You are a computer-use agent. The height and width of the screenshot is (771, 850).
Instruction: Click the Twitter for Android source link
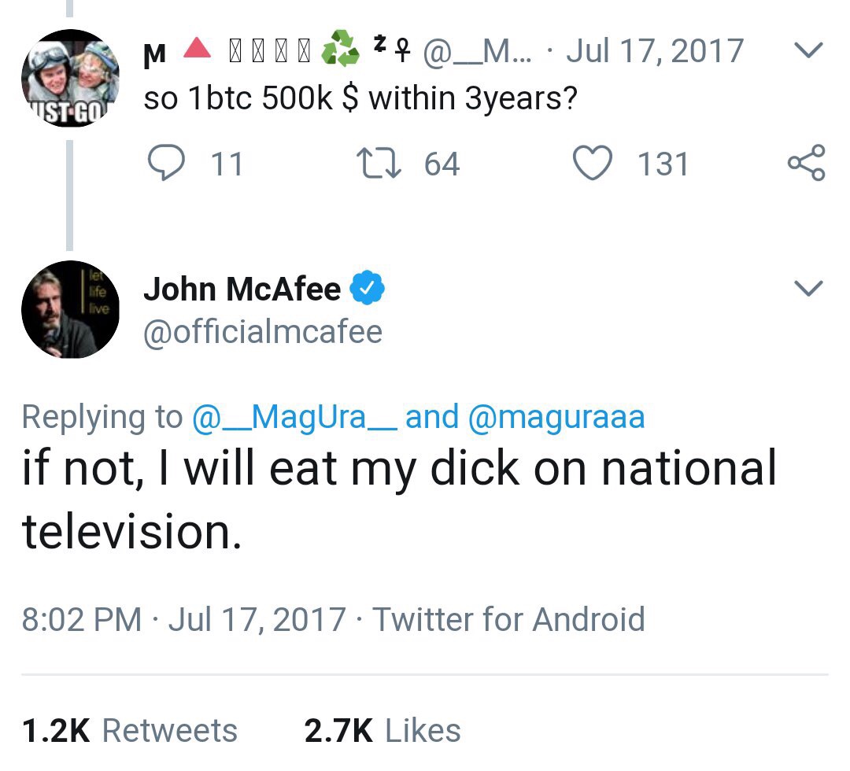(x=508, y=619)
